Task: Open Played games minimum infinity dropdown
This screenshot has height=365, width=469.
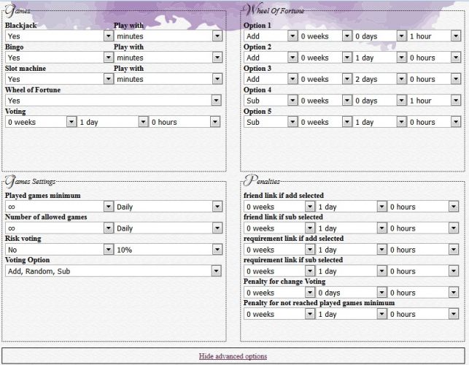Action: (59, 207)
